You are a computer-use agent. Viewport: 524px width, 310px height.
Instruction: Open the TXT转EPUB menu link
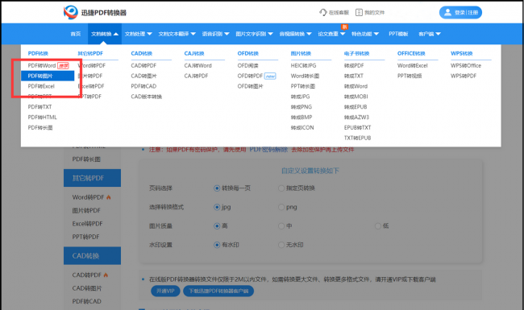(358, 138)
